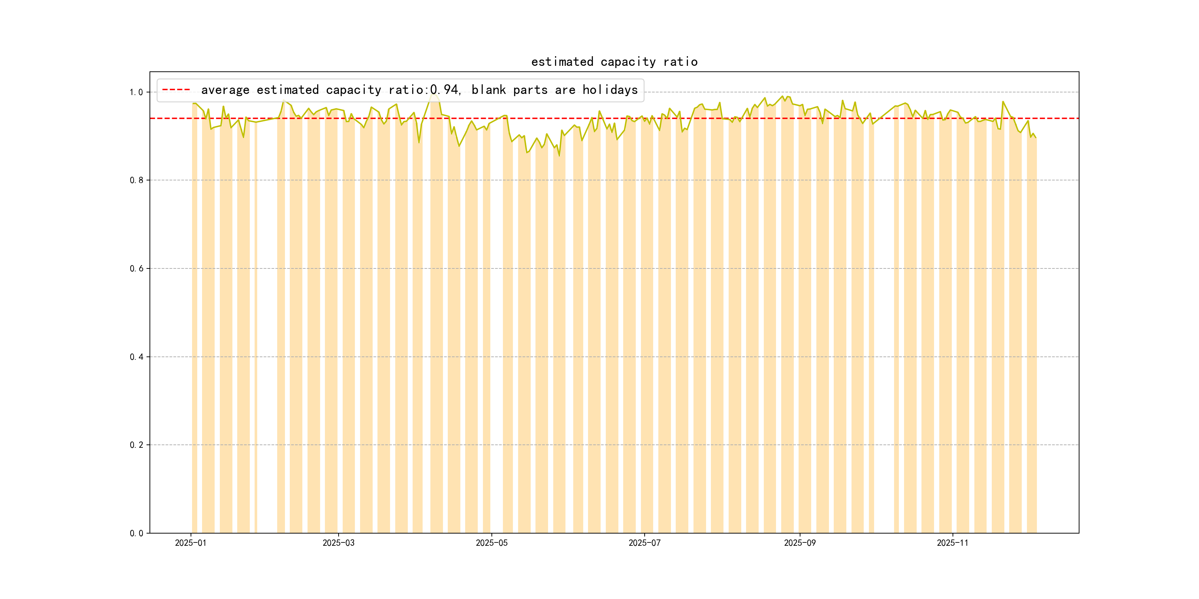Viewport: 1199px width, 599px height.
Task: Click the 1.0 y-axis tick label
Action: (x=136, y=92)
